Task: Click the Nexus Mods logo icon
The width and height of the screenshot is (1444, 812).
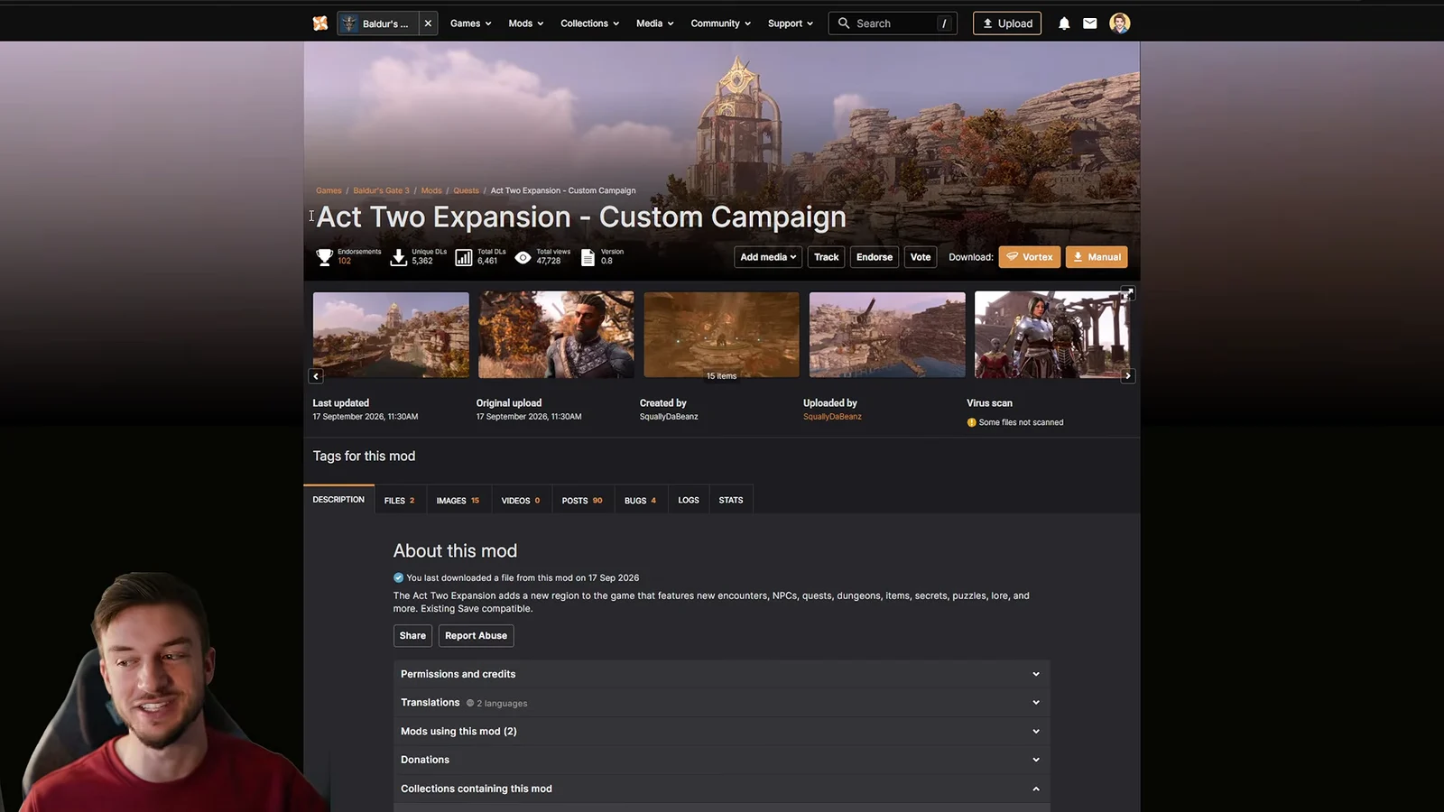Action: (x=320, y=23)
